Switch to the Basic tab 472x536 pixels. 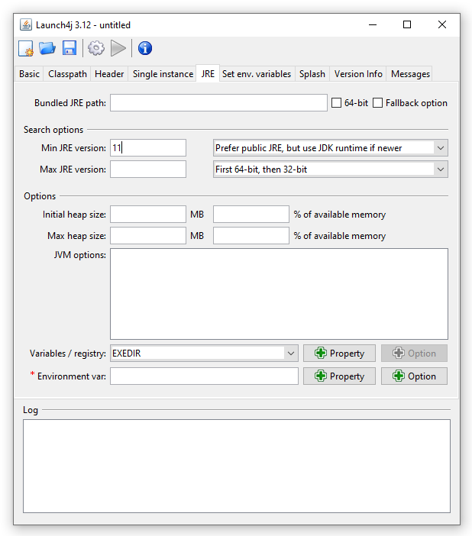pyautogui.click(x=29, y=74)
